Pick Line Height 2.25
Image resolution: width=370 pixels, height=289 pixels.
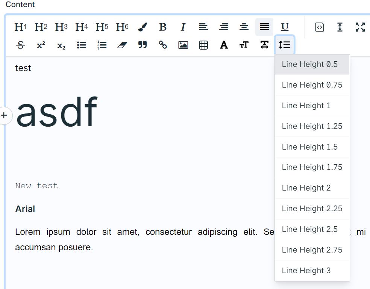312,209
